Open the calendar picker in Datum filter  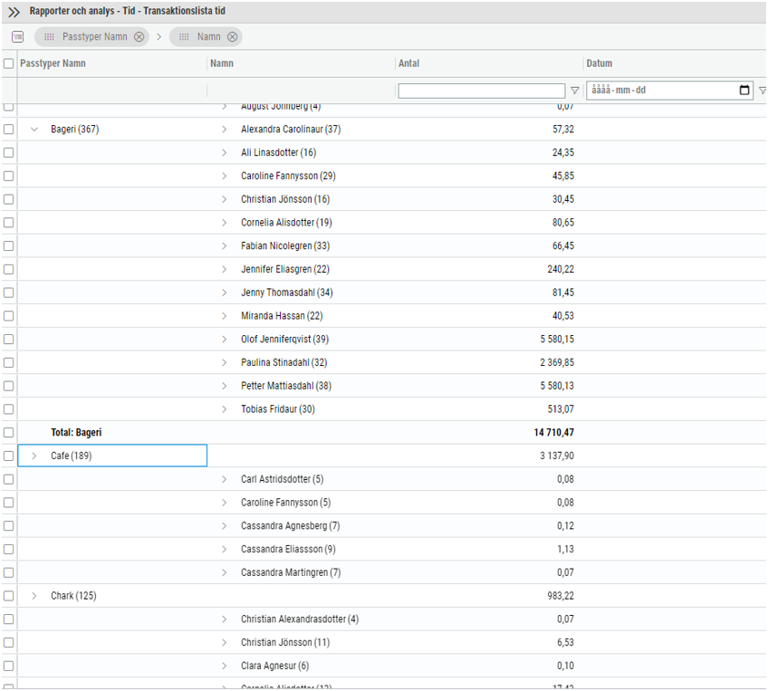(x=744, y=90)
